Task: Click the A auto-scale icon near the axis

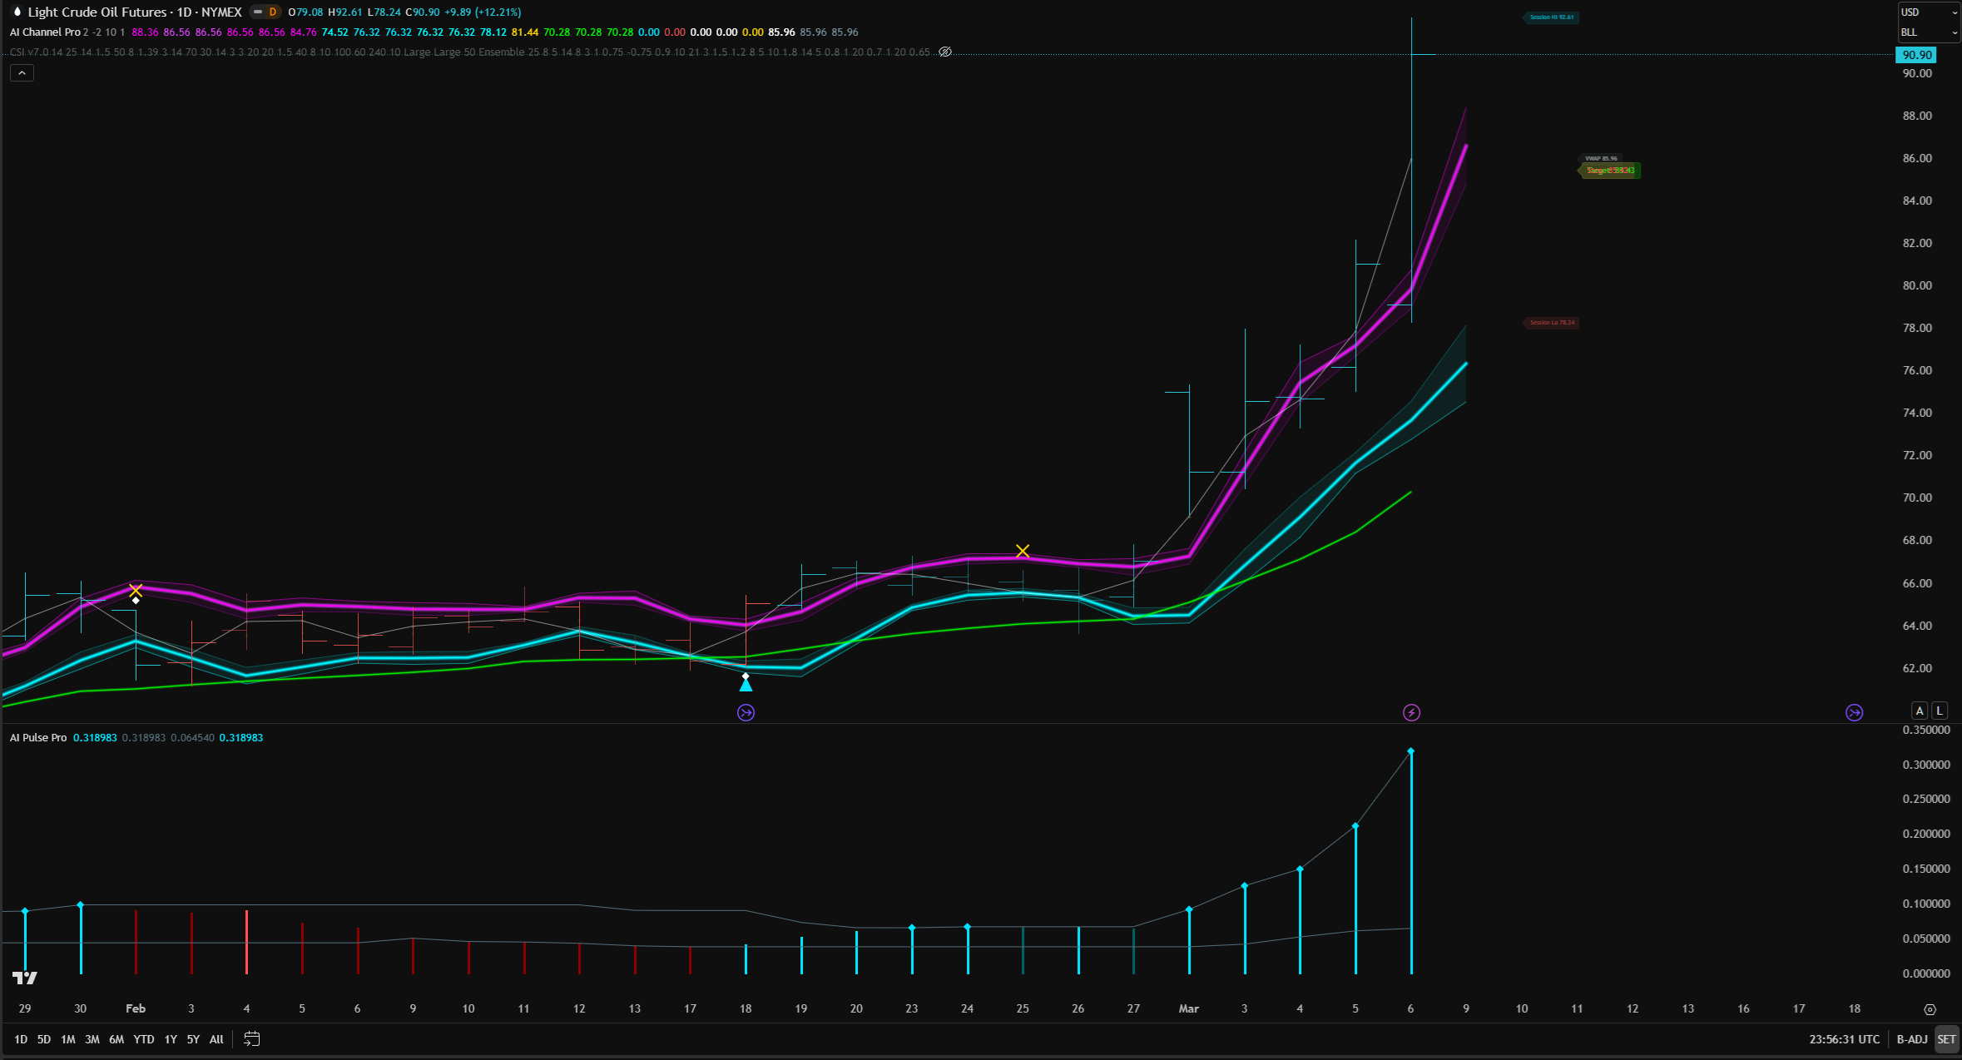Action: [1919, 710]
